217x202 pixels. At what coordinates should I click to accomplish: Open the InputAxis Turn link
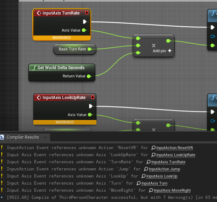click(155, 183)
